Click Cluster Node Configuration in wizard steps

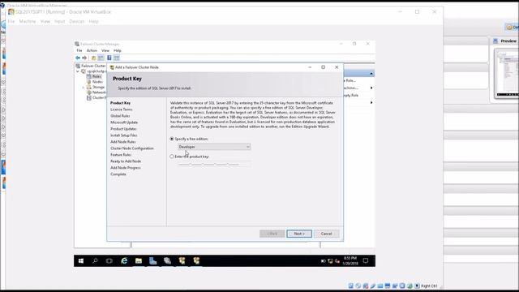132,148
